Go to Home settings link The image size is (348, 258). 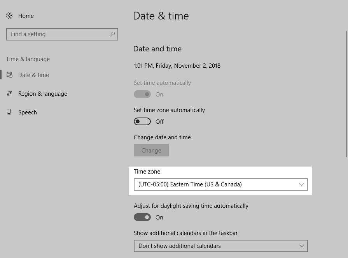[26, 16]
